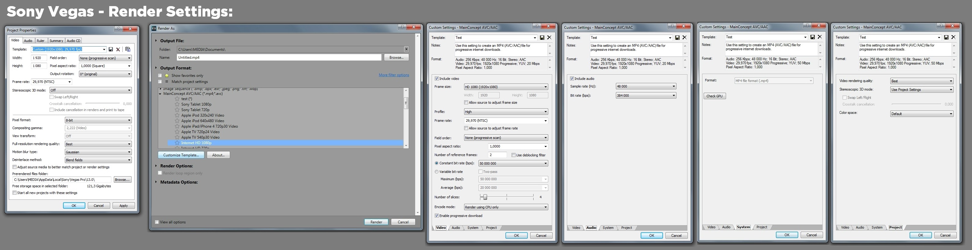Click the Render button in Render As
The image size is (972, 250).
click(x=376, y=222)
